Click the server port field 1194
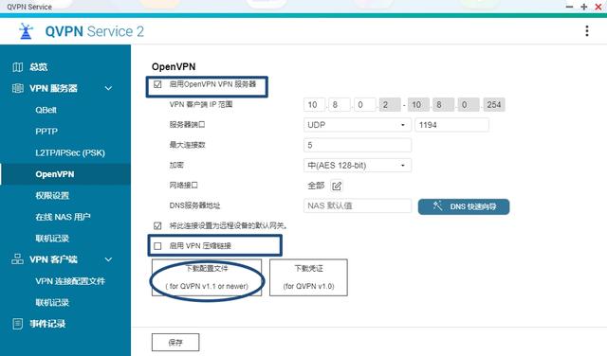Screen dimensions: 607x356 [451, 125]
